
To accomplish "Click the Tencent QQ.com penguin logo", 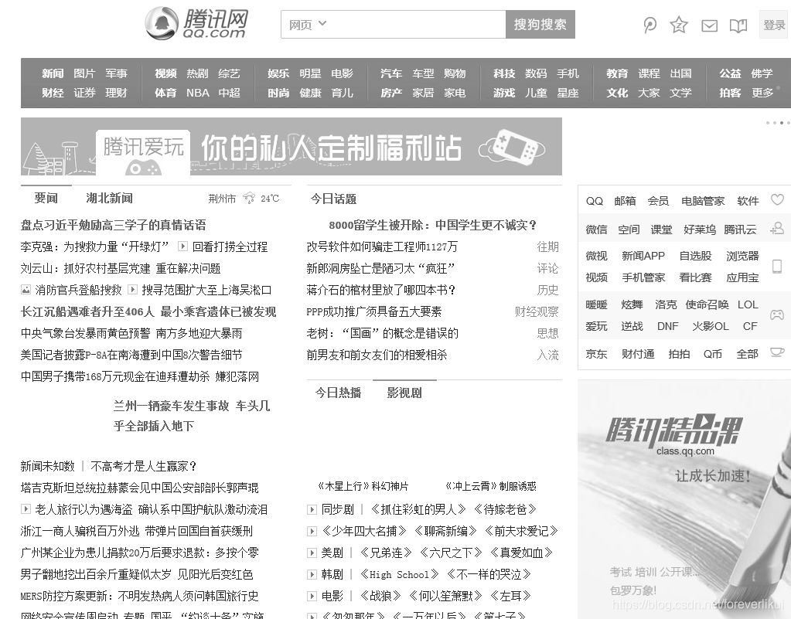I will click(196, 24).
